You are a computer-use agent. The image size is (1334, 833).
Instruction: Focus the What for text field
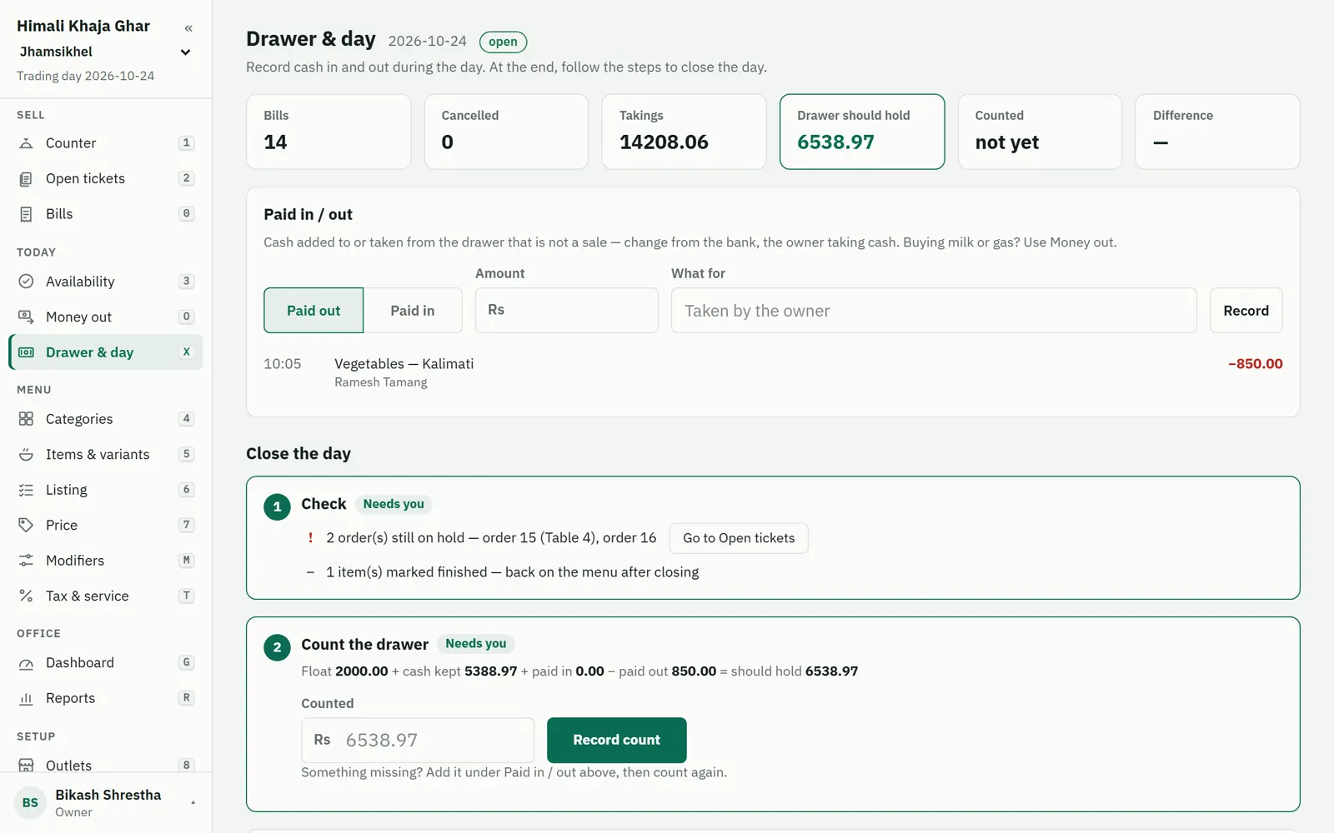point(934,311)
